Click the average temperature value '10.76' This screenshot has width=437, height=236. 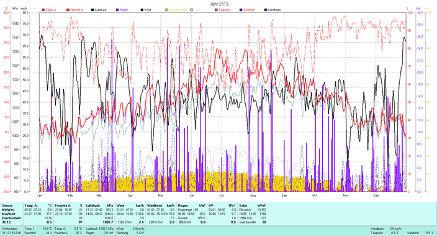coord(48,218)
